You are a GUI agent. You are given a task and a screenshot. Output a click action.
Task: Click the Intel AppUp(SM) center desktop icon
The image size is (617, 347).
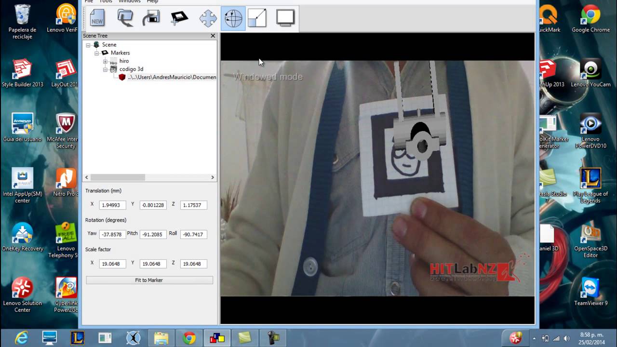click(22, 186)
